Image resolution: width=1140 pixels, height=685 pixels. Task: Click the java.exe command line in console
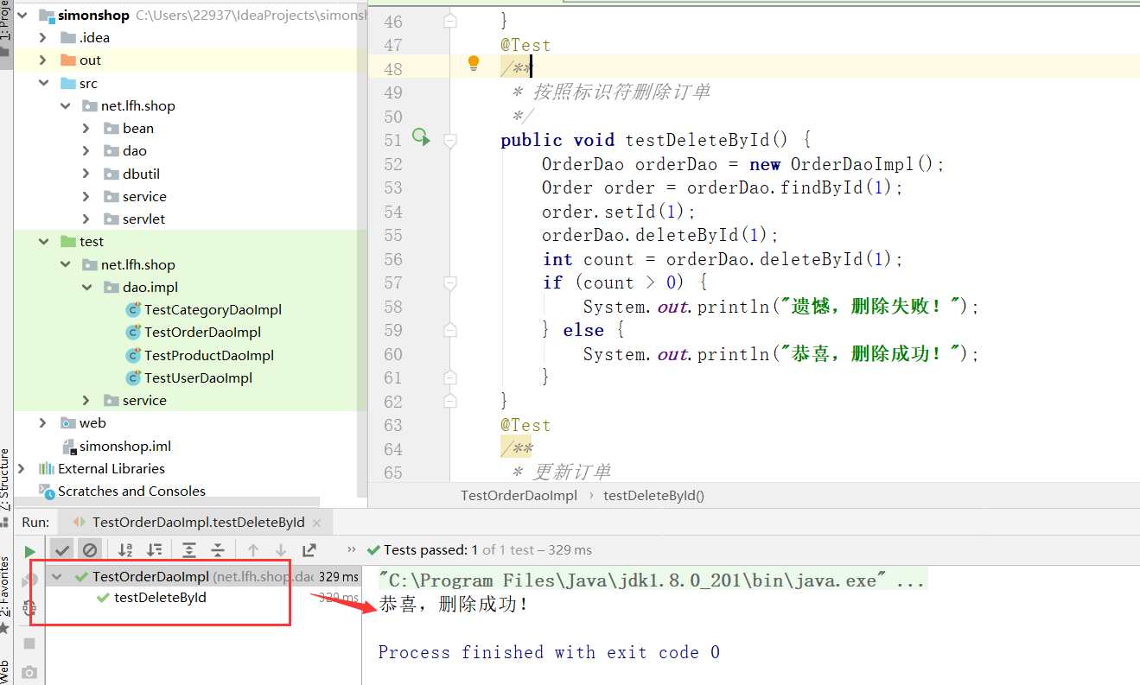pyautogui.click(x=652, y=580)
